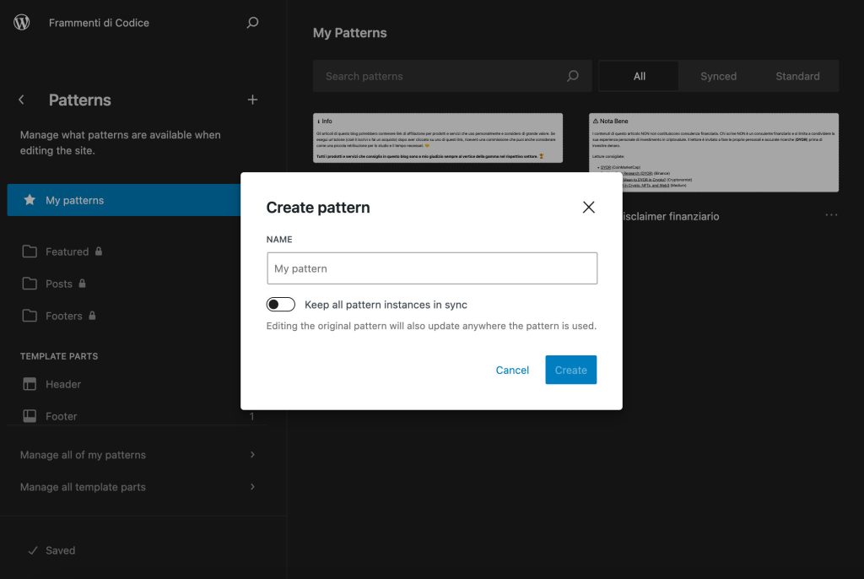Click the Featured folder icon
The width and height of the screenshot is (864, 579).
(x=31, y=252)
